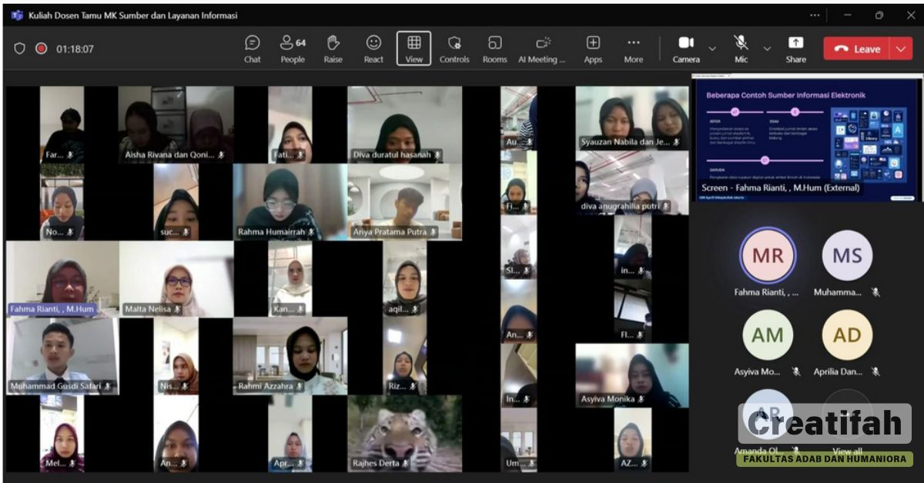
Task: Select the shared screen presentation thumbnail
Action: click(806, 137)
